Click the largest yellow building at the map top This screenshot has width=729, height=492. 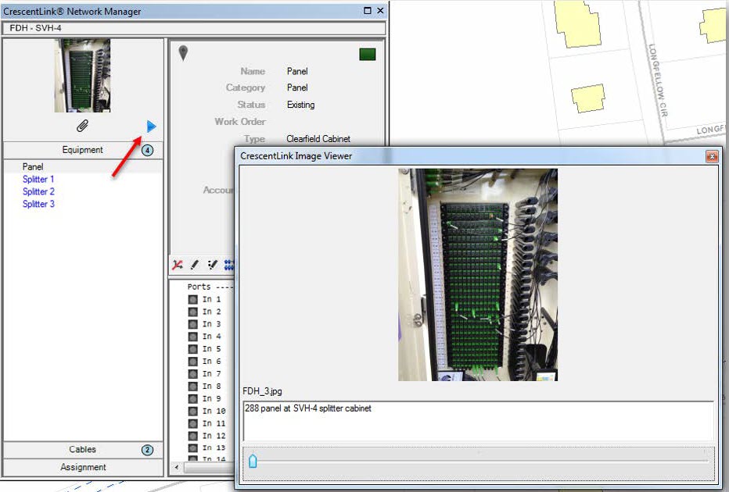(x=577, y=23)
